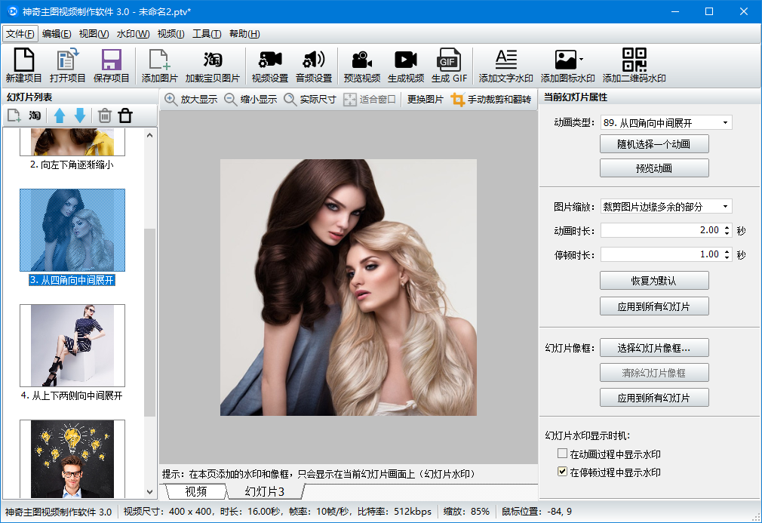This screenshot has width=762, height=523.
Task: Select slide thumbnail 4. 从上下两侧向中间展开
Action: [x=72, y=346]
